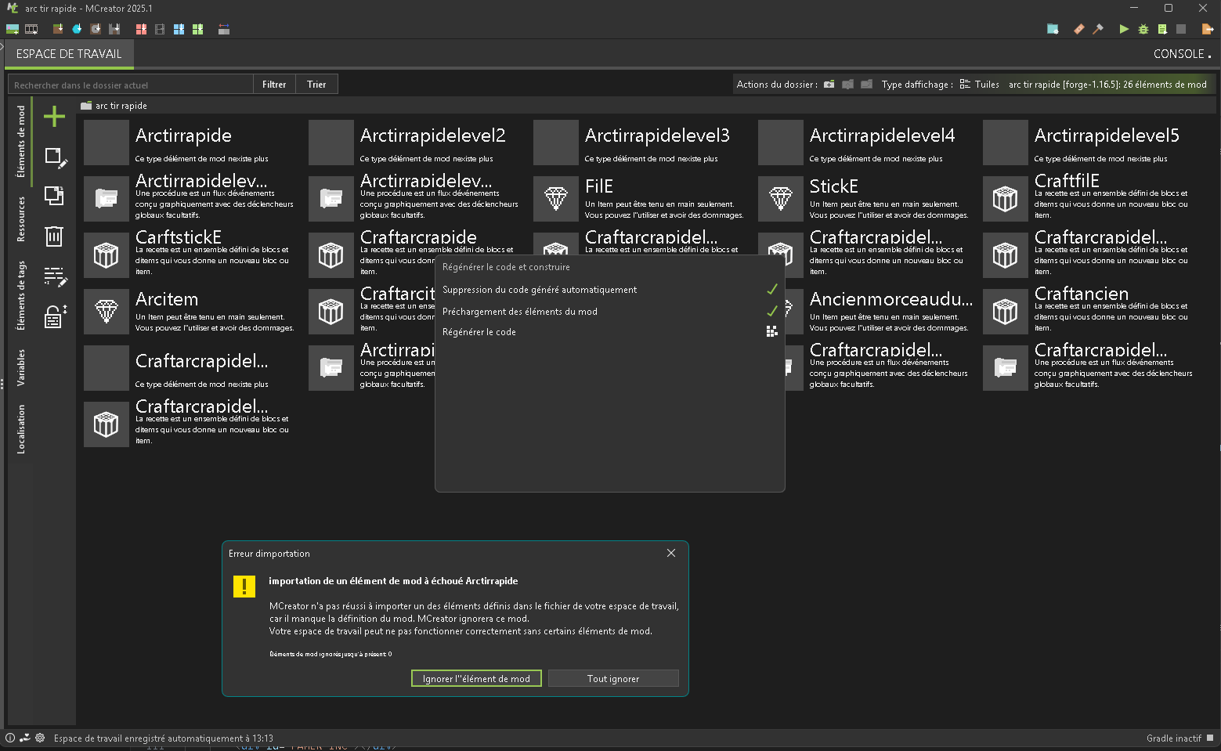This screenshot has width=1221, height=751.
Task: Open the Filtrer dropdown
Action: coord(274,85)
